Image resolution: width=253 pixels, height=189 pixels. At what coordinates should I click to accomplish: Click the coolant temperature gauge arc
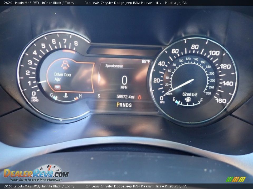66,99
